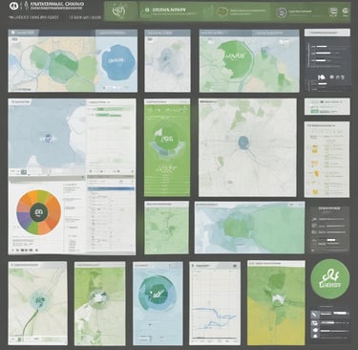Click the green button at the form panel's bottom

[x=116, y=161]
